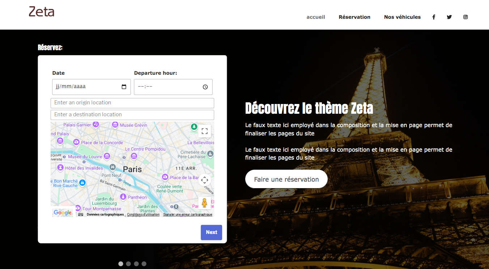Open the Twitter social icon
Viewport: 489px width, 269px height.
[449, 17]
